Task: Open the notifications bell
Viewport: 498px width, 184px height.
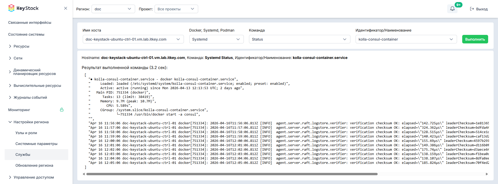Action: pos(452,9)
